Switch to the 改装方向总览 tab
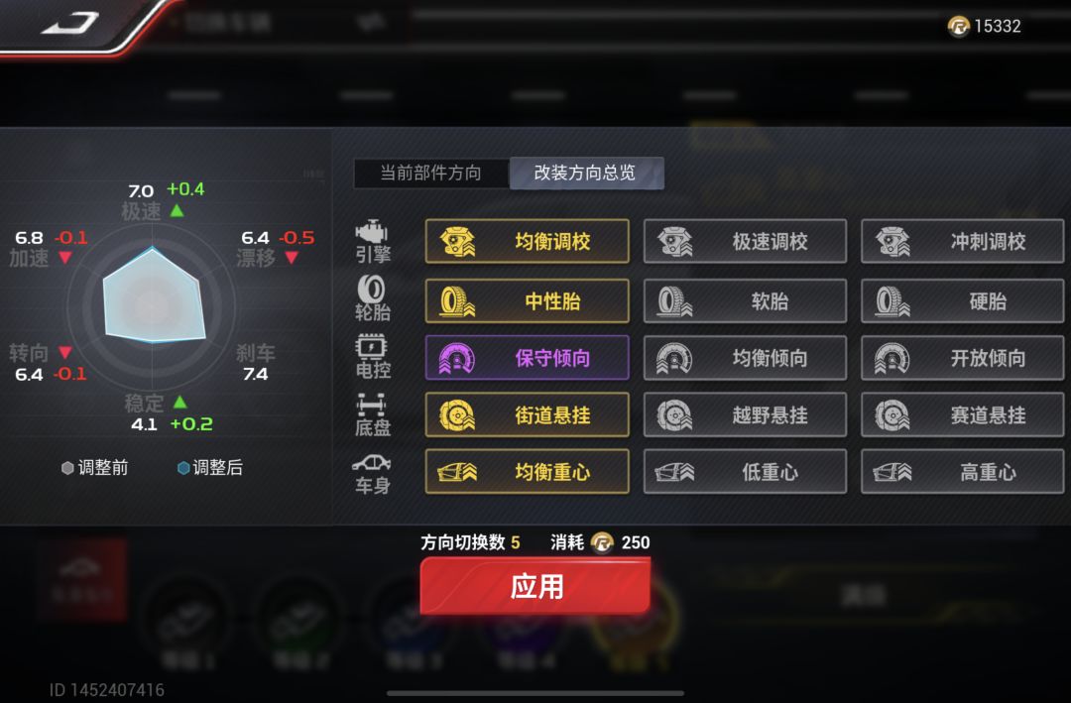The height and width of the screenshot is (703, 1071). tap(586, 173)
